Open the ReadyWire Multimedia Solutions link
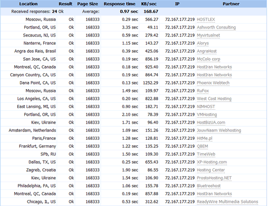The image size is (268, 206). click(228, 202)
